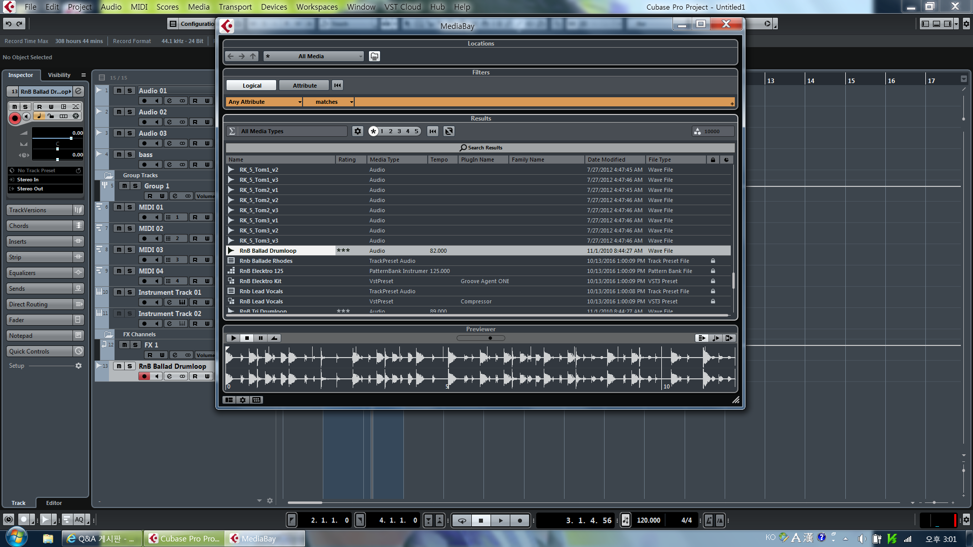Click the Undo arrow in toolbar

pos(8,23)
